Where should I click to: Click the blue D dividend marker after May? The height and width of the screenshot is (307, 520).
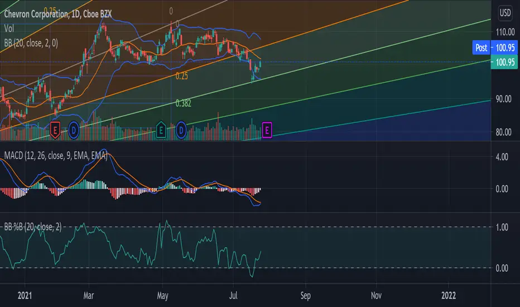(x=181, y=131)
